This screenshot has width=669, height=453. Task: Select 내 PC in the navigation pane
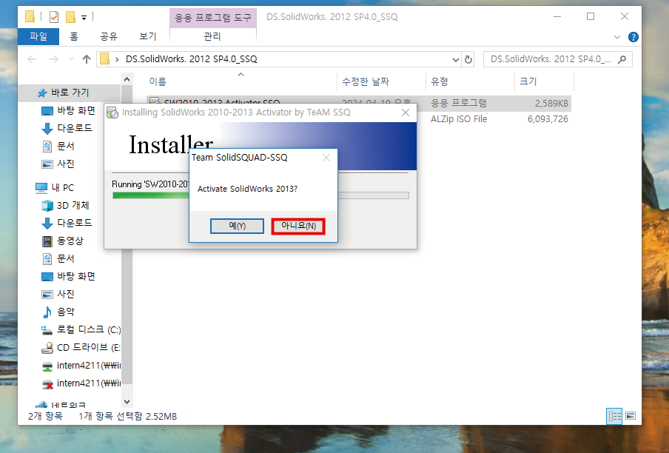[62, 188]
